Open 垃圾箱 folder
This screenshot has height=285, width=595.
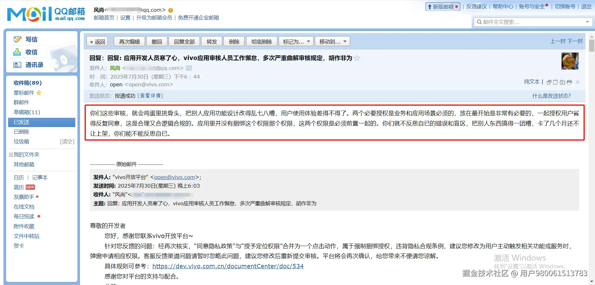[21, 142]
